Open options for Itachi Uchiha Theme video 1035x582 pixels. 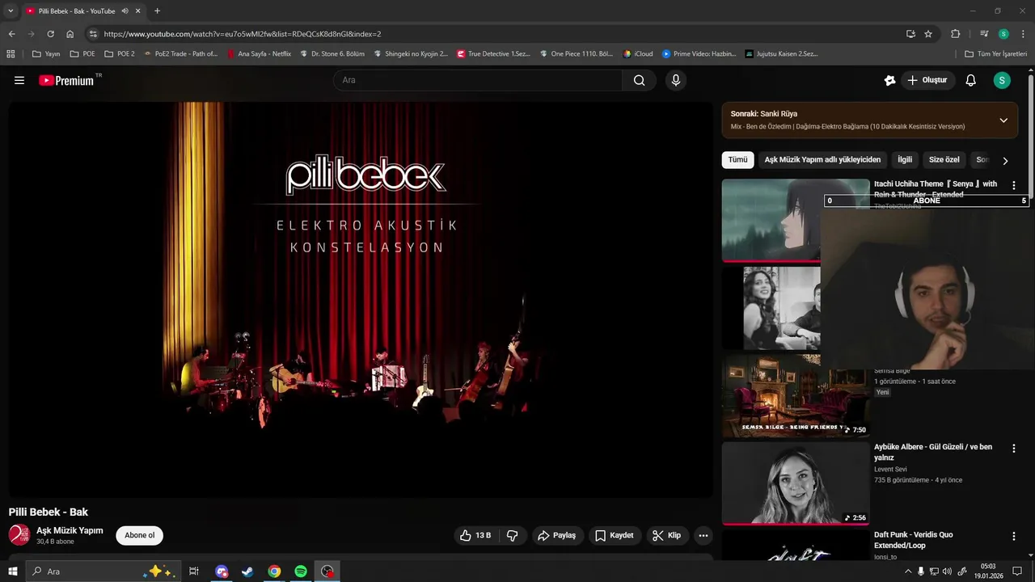click(1013, 185)
